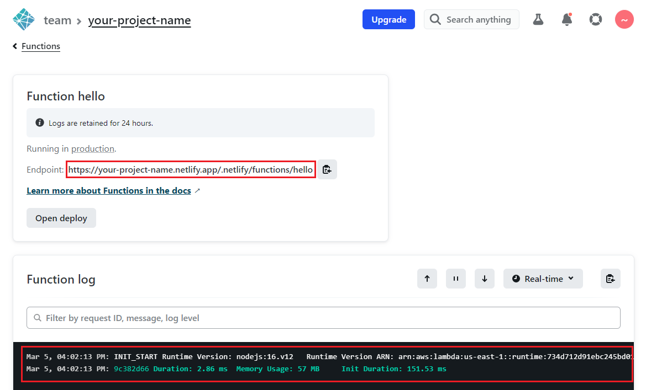
Task: Open the account menu via the avatar
Action: click(x=624, y=19)
